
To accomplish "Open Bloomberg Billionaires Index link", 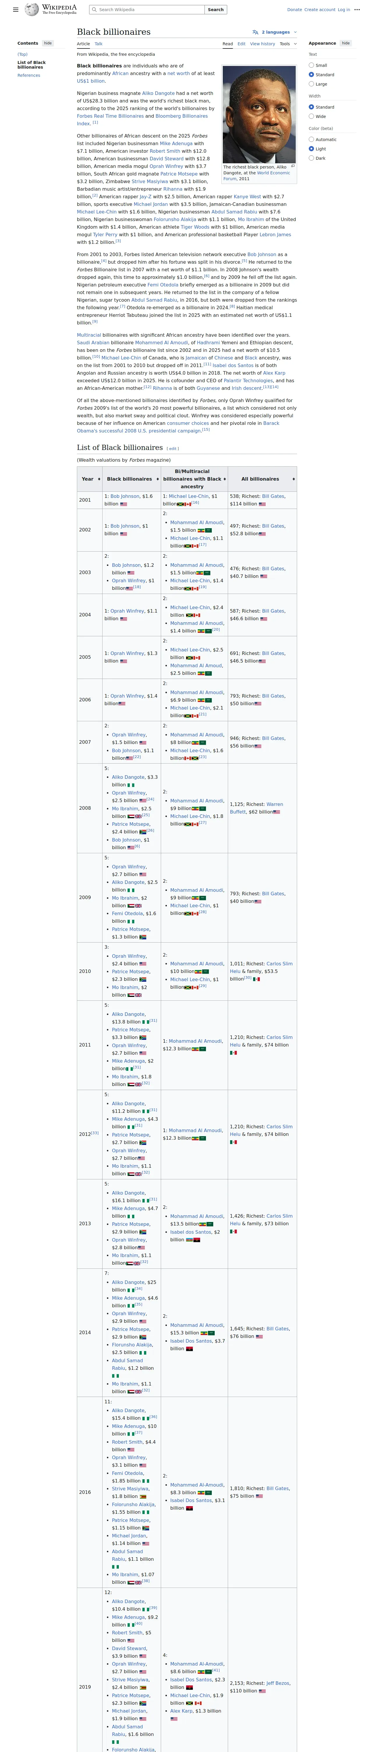I will (142, 120).
